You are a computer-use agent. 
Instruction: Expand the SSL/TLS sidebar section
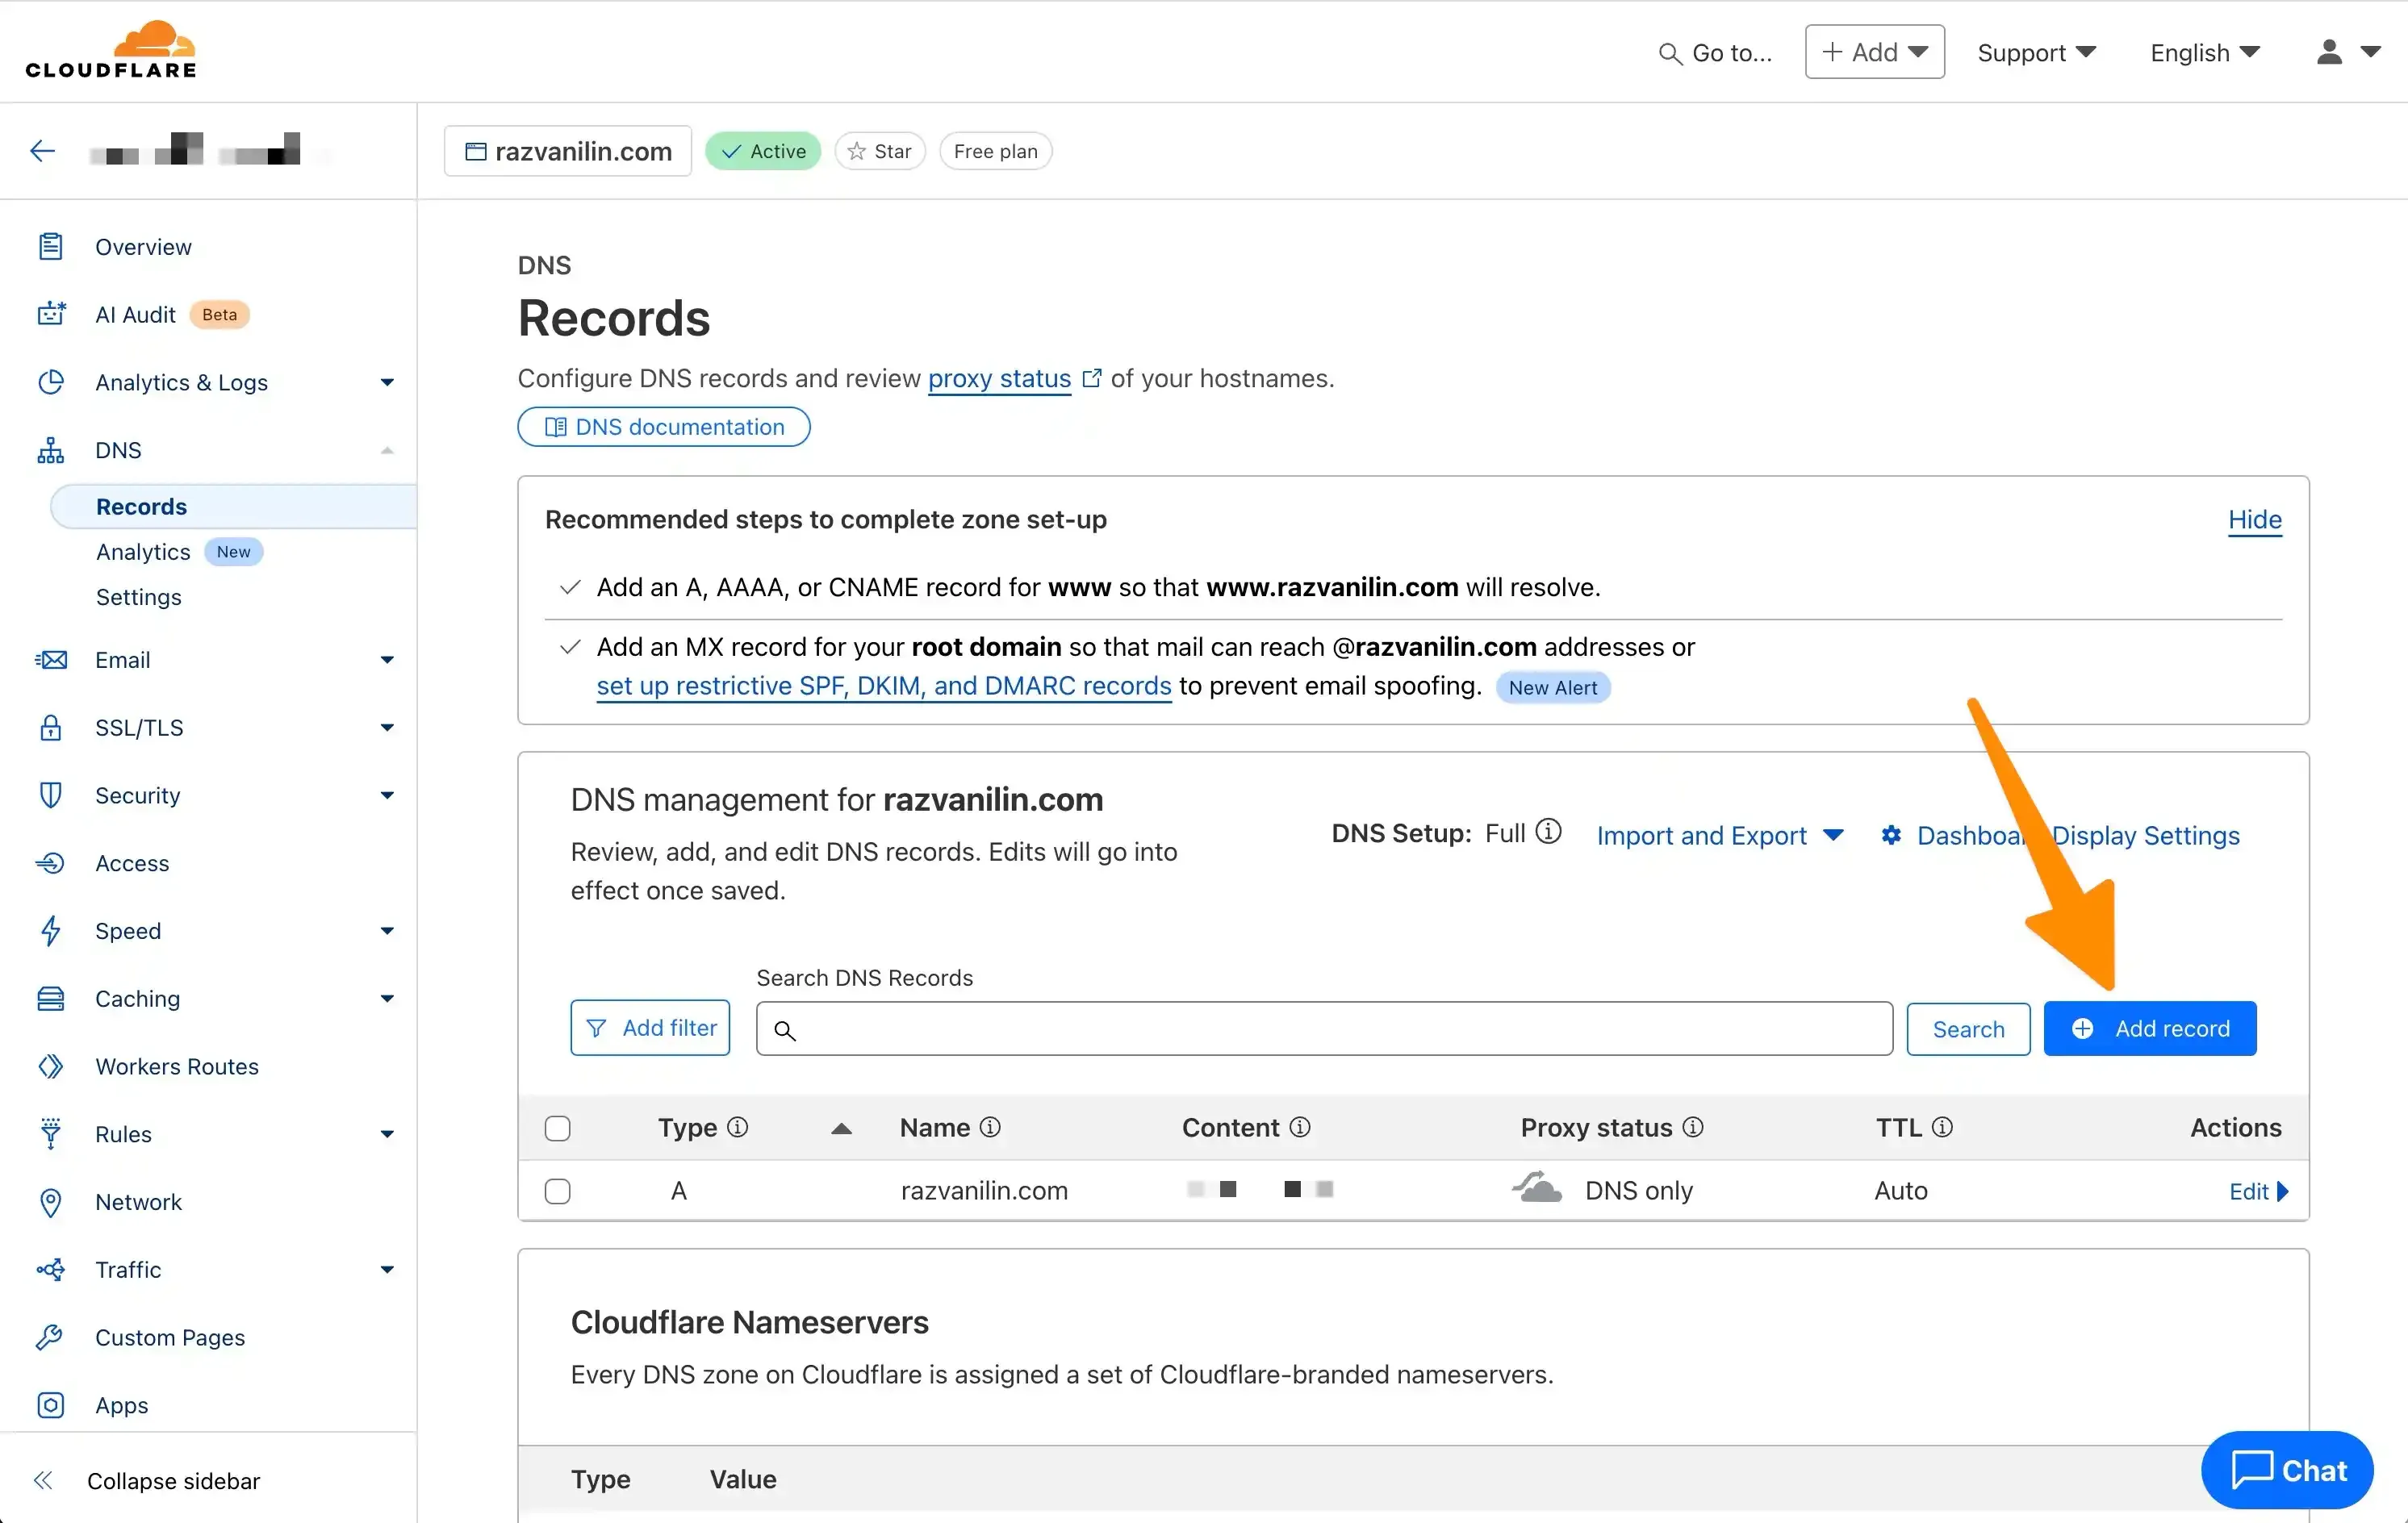click(387, 728)
